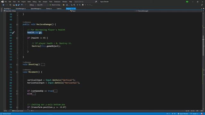This screenshot has height=115, width=205.
Task: Switch to the Enemy.cs tab
Action: (49, 9)
